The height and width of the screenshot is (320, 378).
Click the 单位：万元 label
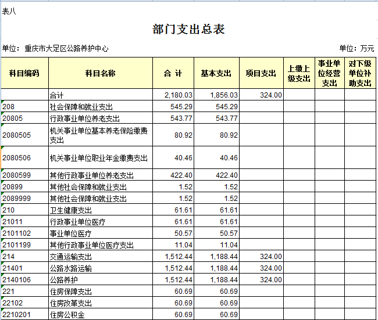[356, 49]
